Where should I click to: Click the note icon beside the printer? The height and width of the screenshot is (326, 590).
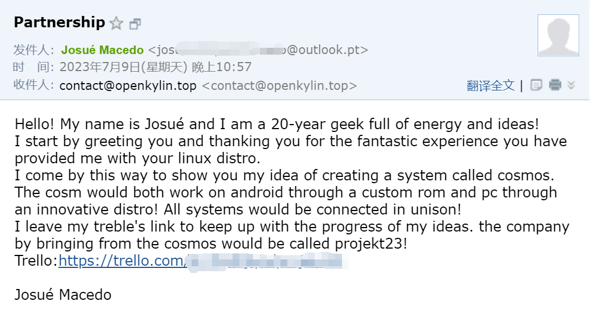[x=536, y=85]
